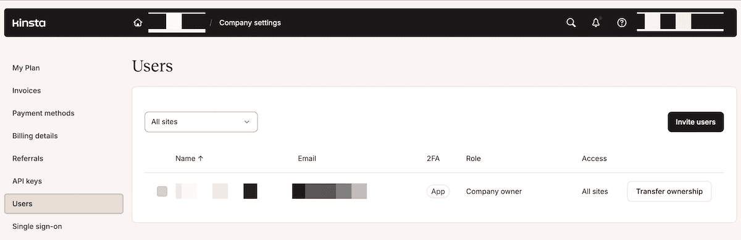Viewport: 741px width, 240px height.
Task: Click the All sites access value in row
Action: 595,191
